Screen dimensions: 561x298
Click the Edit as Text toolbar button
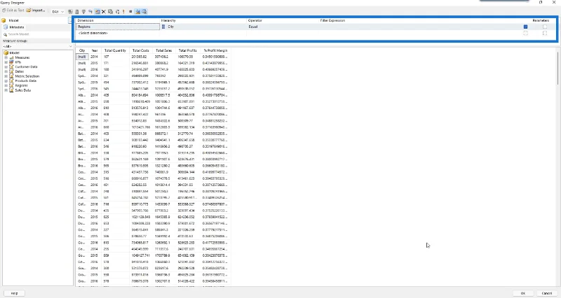pyautogui.click(x=13, y=10)
